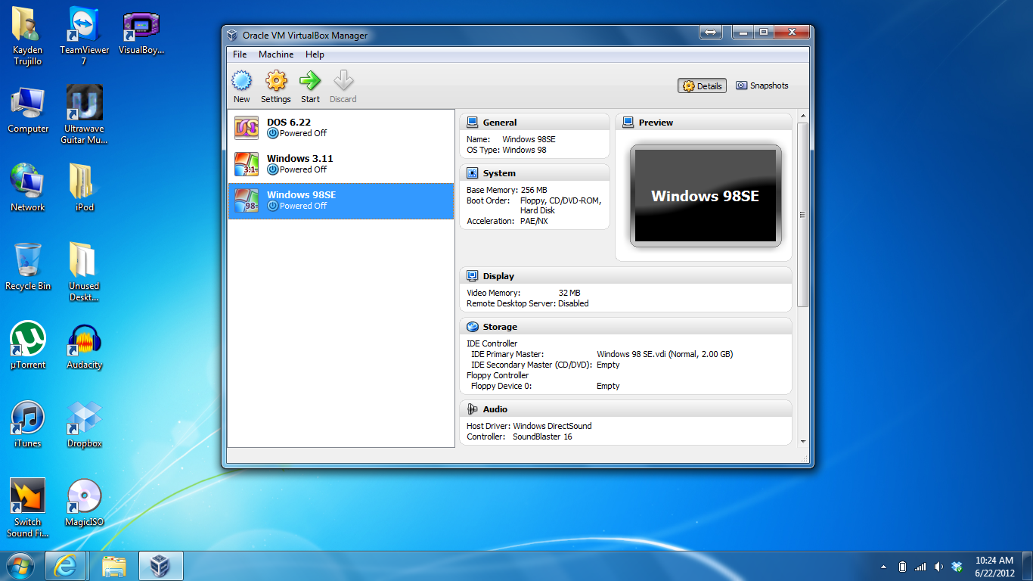
Task: Click the greyed Discard toolbar arrow
Action: pos(343,81)
